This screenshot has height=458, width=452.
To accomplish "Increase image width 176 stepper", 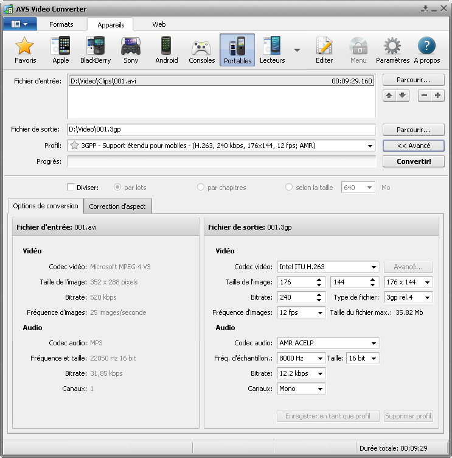I will click(319, 280).
